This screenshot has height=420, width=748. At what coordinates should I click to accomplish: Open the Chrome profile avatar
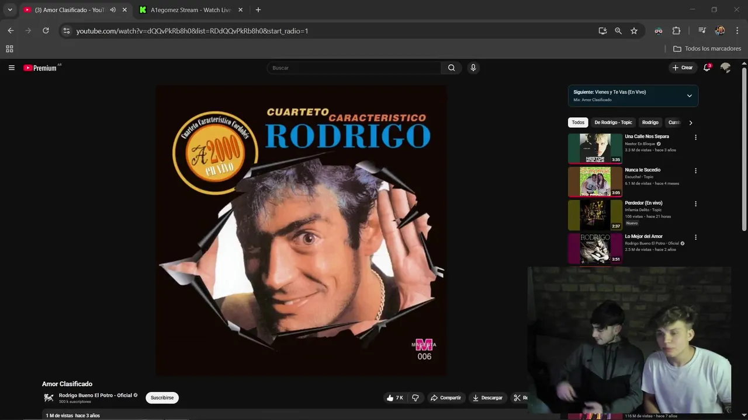point(720,31)
